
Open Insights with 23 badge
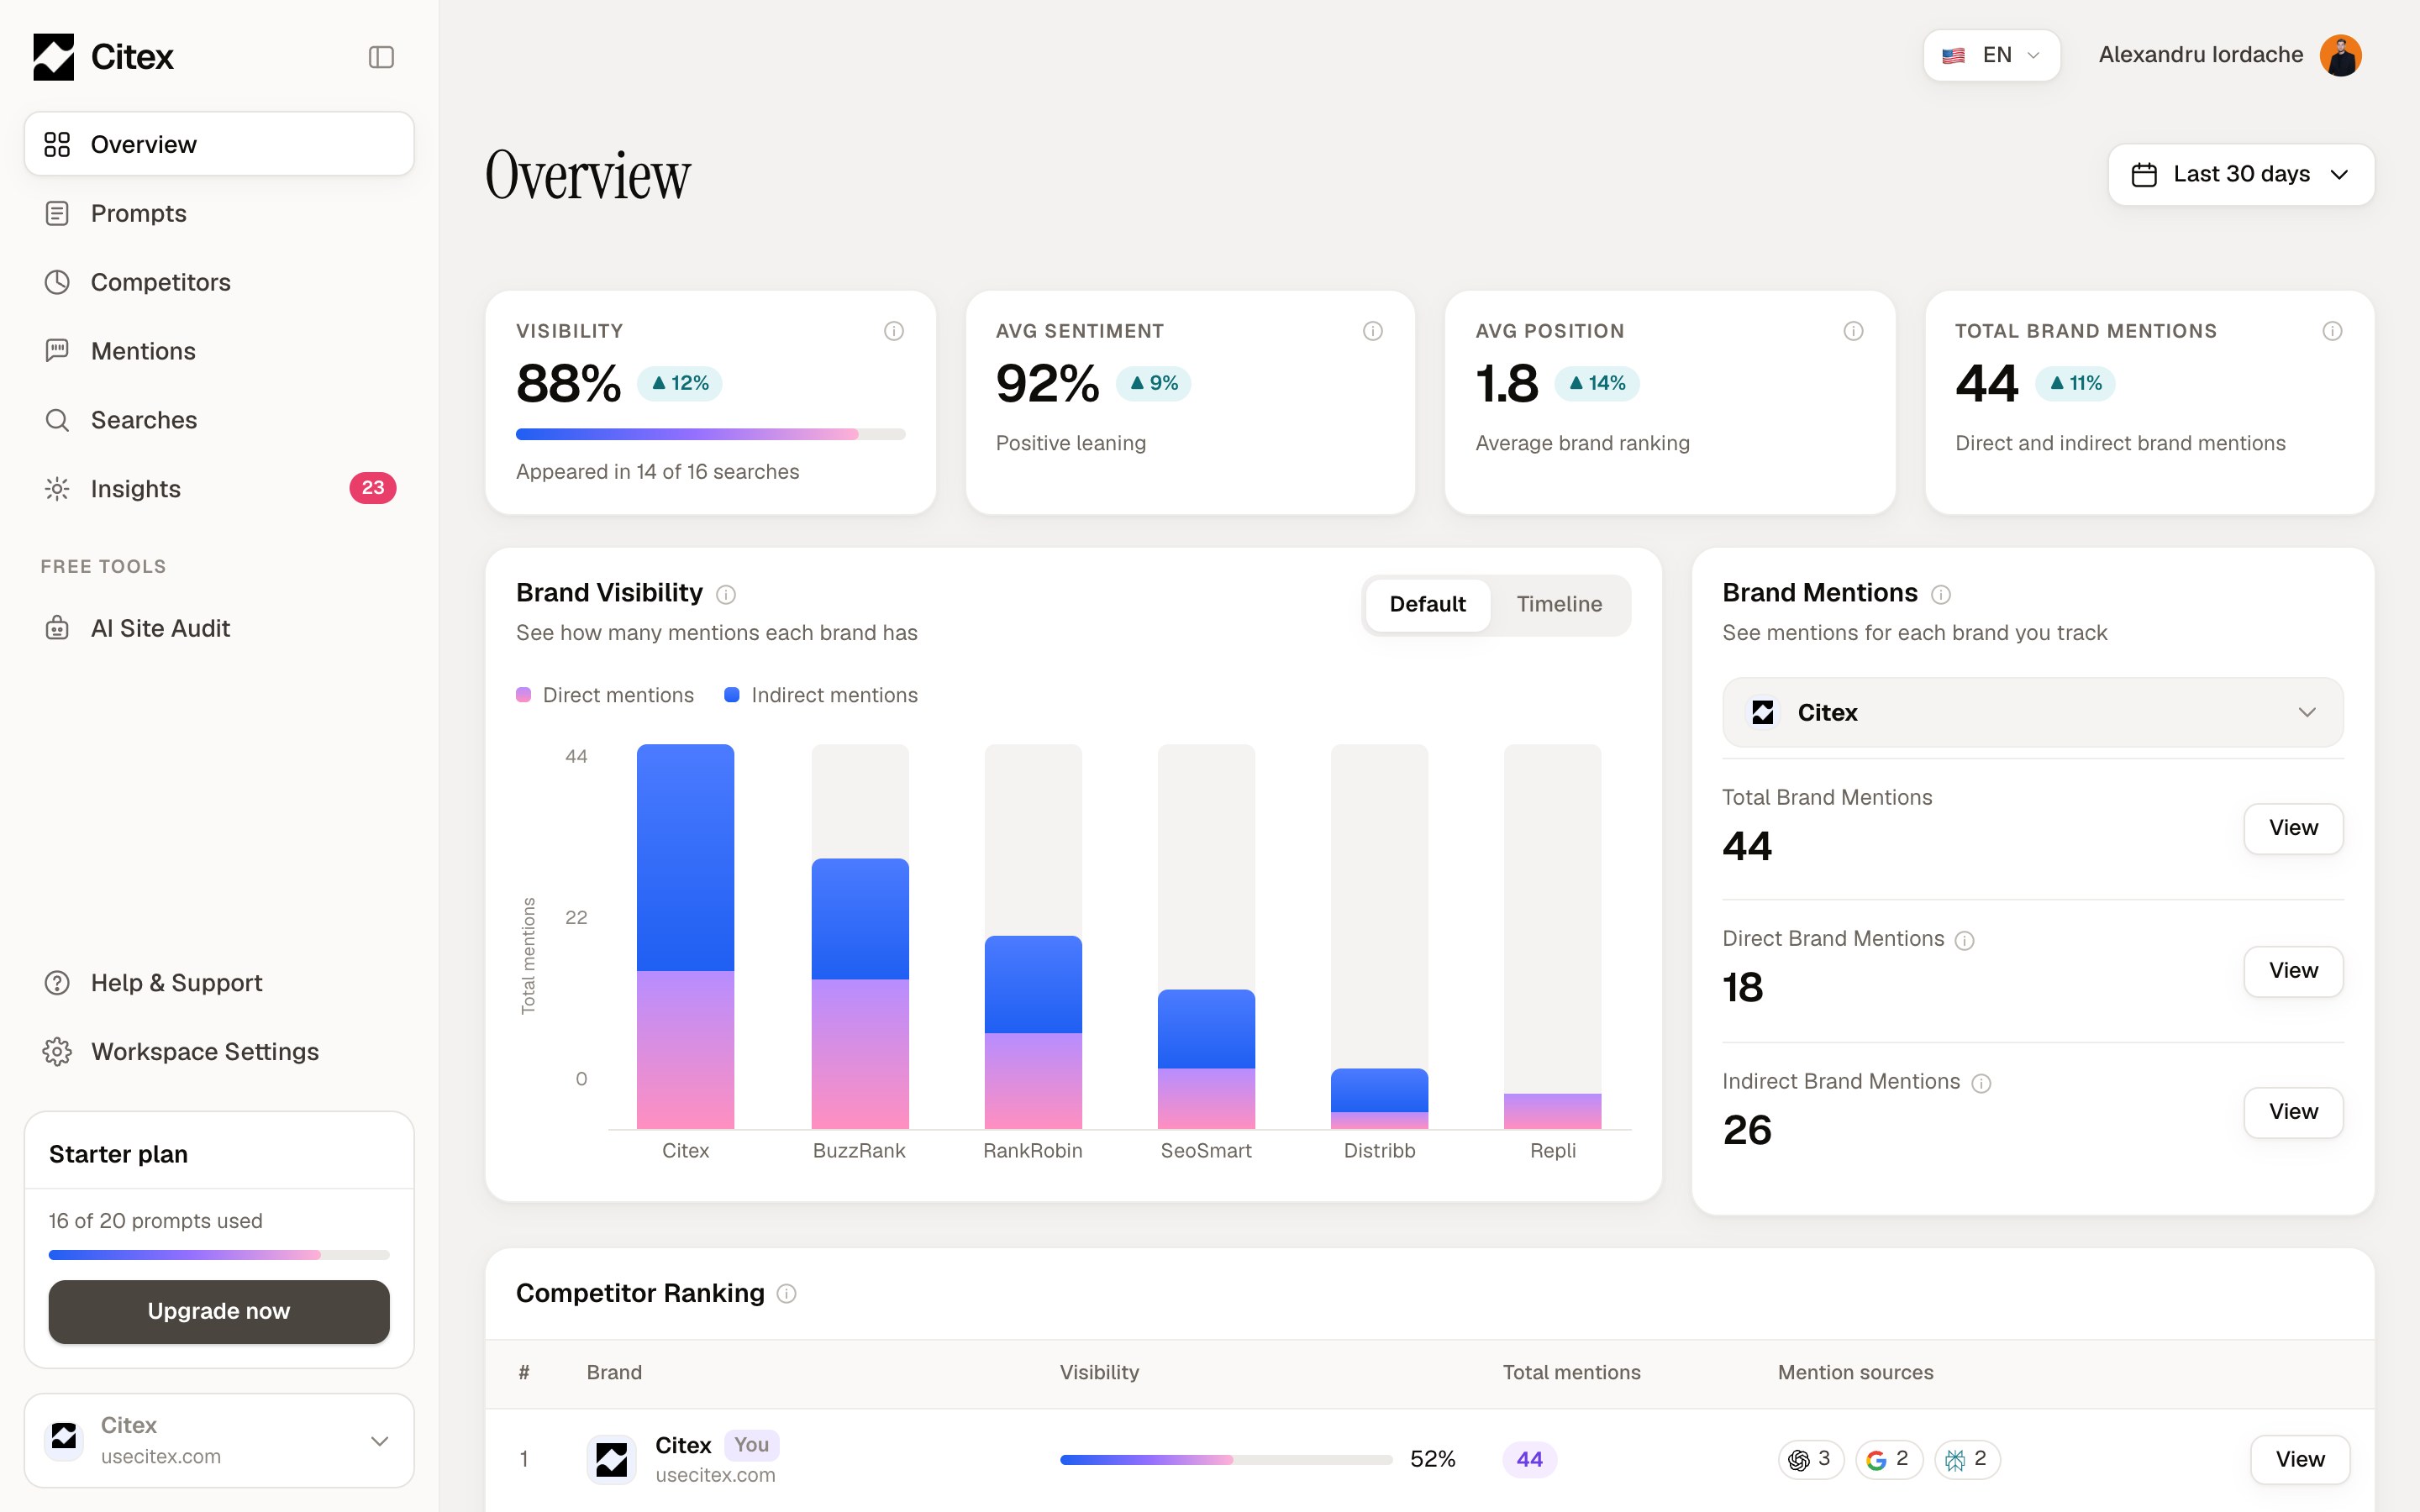[219, 489]
